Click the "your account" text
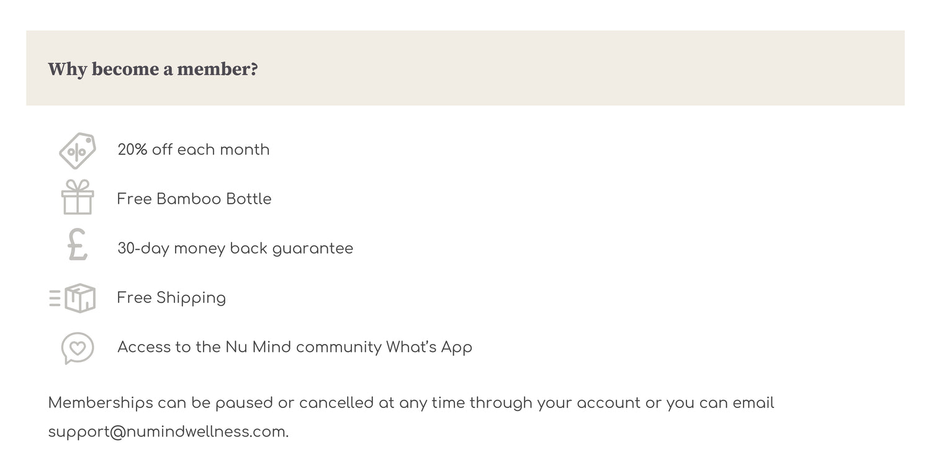The width and height of the screenshot is (931, 475). click(x=588, y=403)
